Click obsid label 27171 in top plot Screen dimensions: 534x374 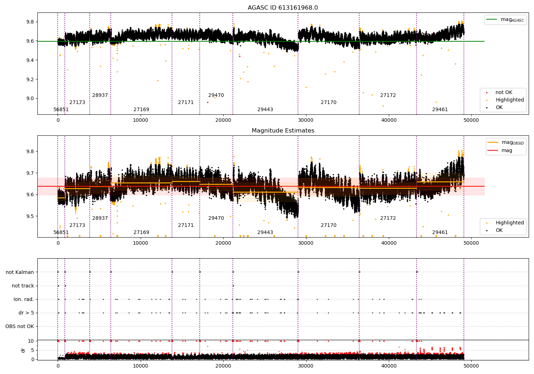tap(186, 103)
